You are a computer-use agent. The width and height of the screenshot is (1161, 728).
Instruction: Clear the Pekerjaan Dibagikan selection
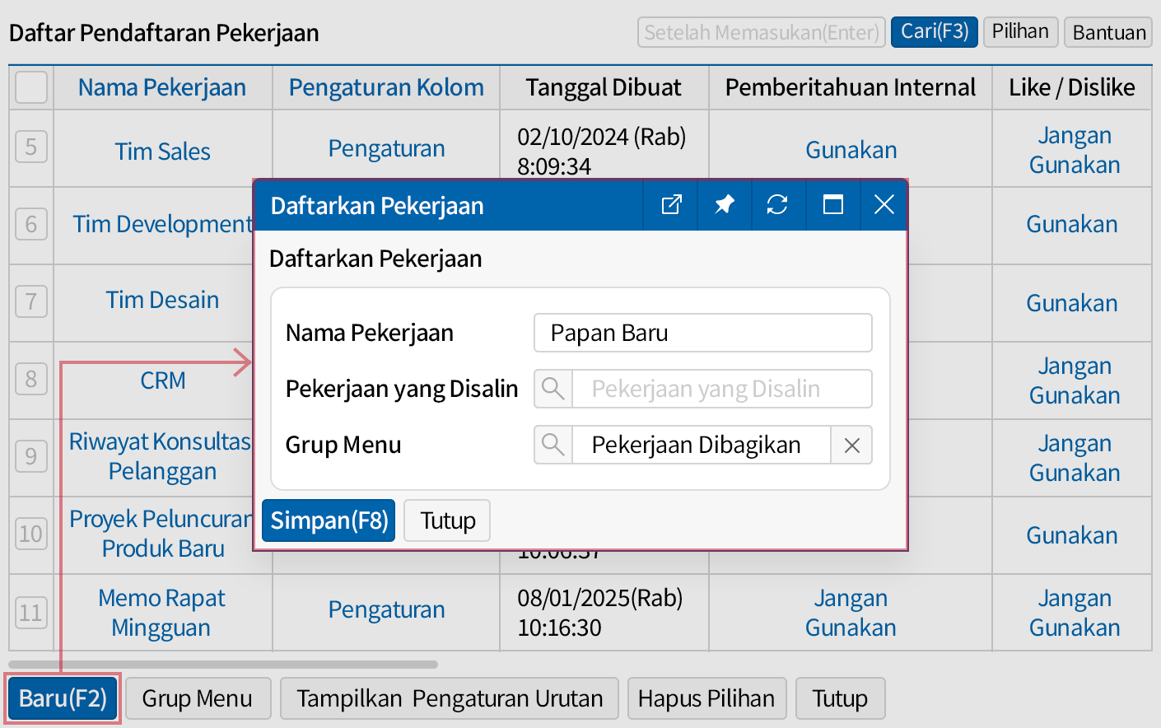[x=851, y=446]
